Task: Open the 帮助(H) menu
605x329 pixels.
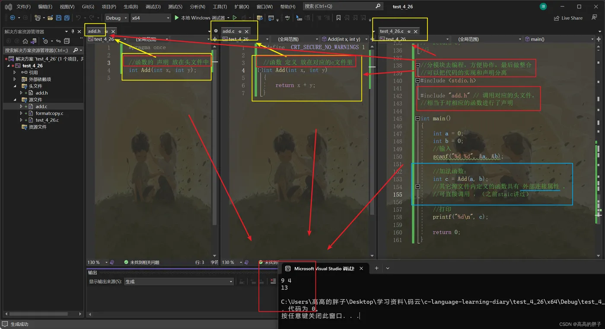Action: (288, 6)
